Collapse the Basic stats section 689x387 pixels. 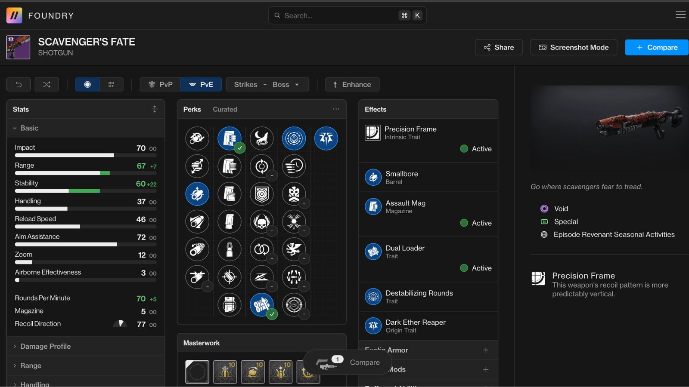coord(29,128)
